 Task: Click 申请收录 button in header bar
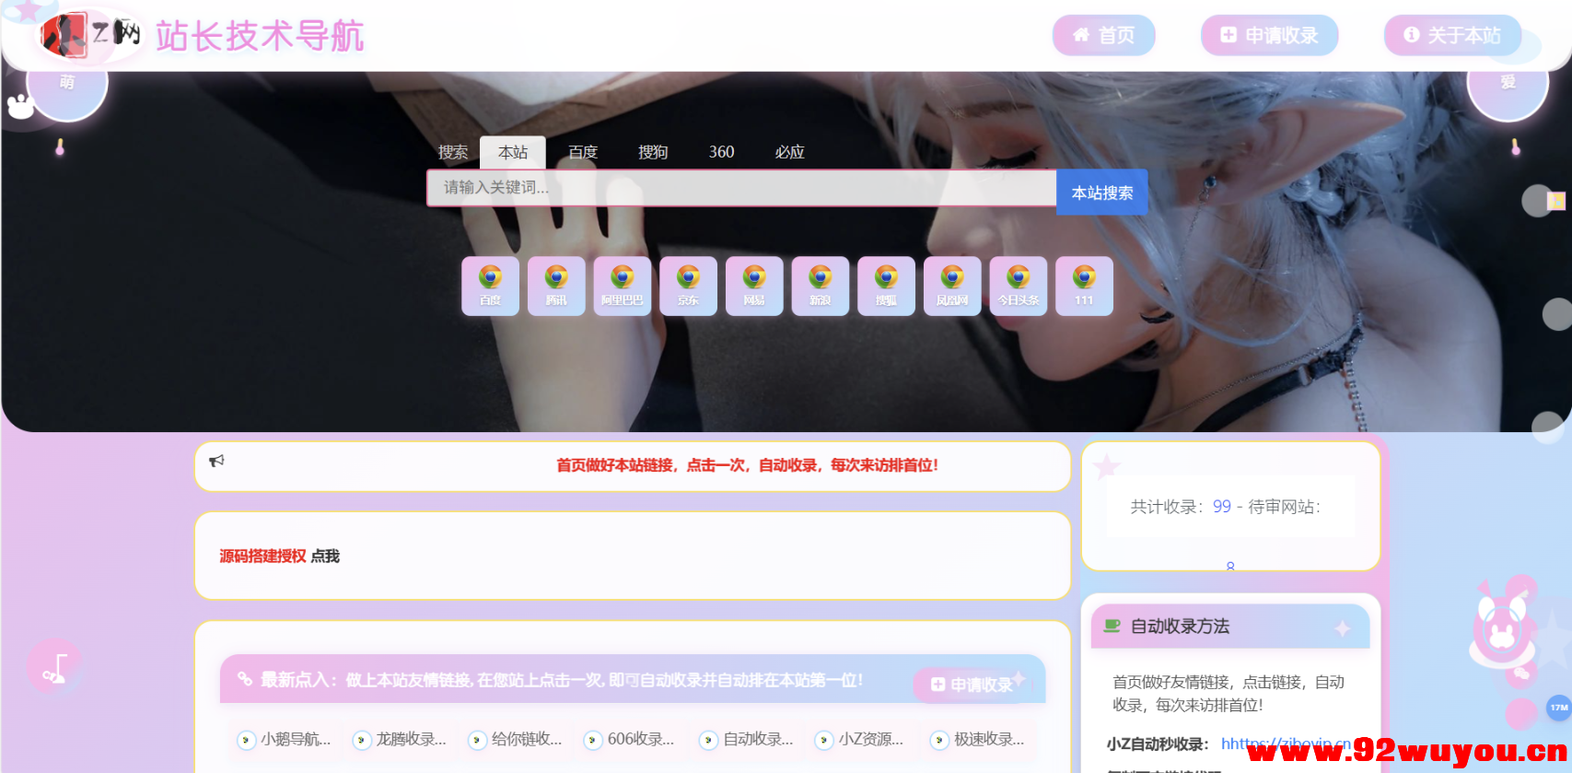pyautogui.click(x=1269, y=35)
